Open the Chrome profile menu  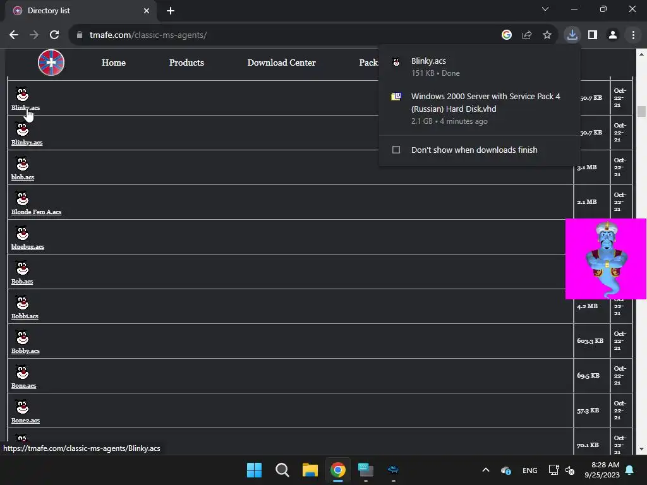point(613,35)
